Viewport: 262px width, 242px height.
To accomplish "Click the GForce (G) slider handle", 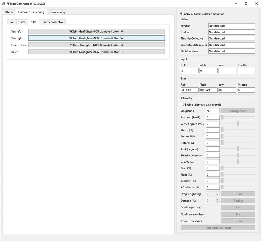I will (238, 162).
